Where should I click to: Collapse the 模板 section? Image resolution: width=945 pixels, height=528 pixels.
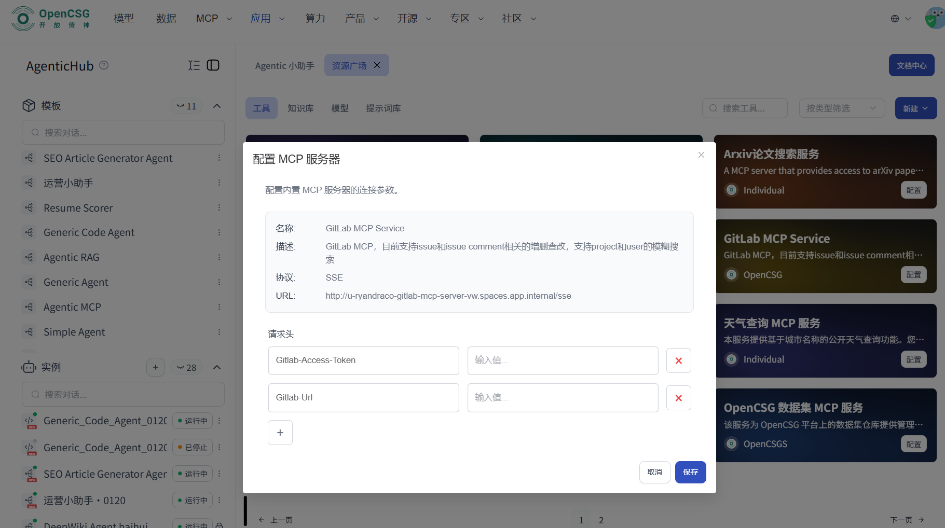click(217, 106)
